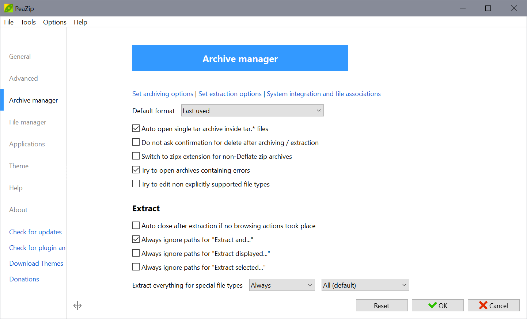
Task: Expand the All (default) dropdown
Action: tap(365, 285)
